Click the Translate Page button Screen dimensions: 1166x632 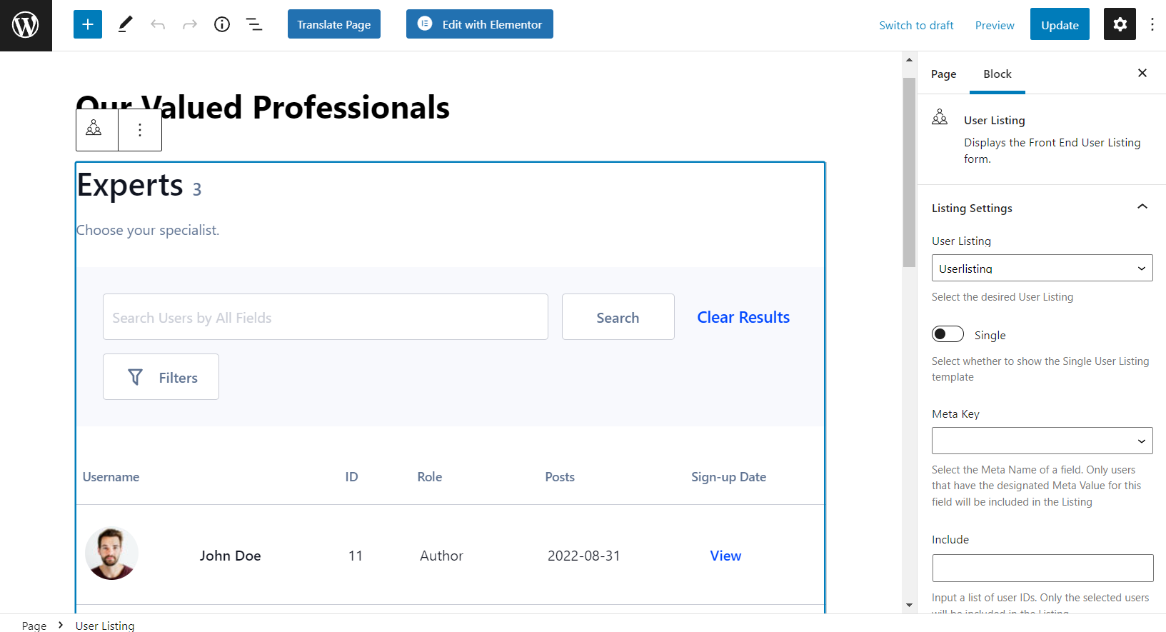(x=334, y=24)
